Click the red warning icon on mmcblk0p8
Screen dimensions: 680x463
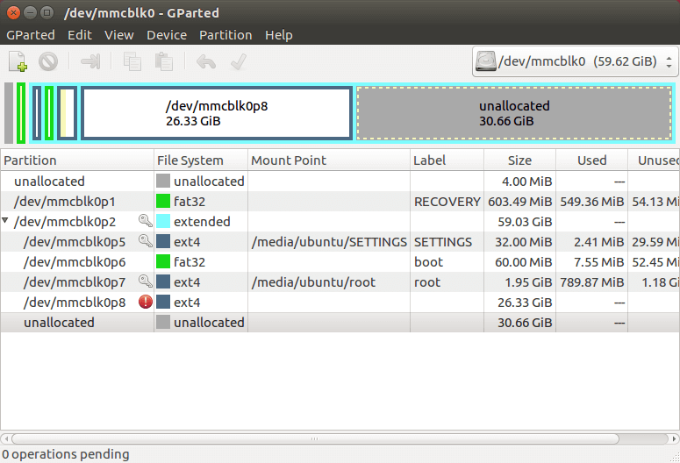pyautogui.click(x=145, y=303)
